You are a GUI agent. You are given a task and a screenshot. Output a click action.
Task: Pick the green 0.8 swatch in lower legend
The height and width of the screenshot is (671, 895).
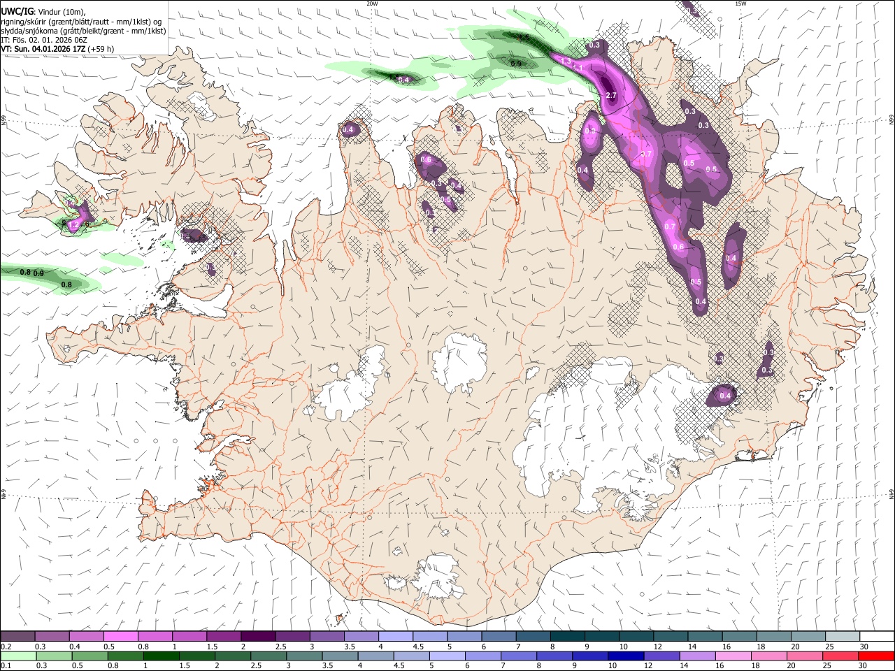point(125,656)
